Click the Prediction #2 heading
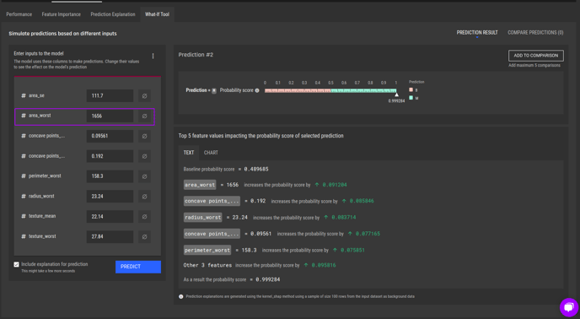 pos(196,55)
